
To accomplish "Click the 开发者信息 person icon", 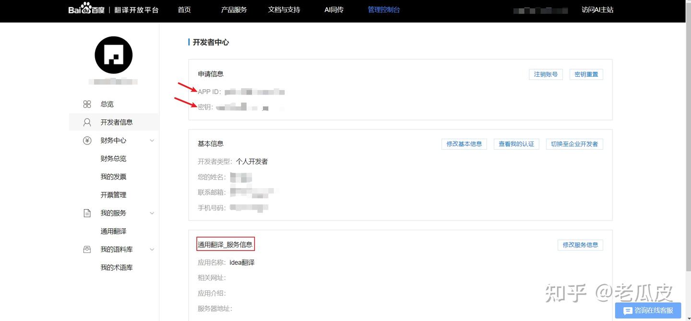I will point(87,122).
